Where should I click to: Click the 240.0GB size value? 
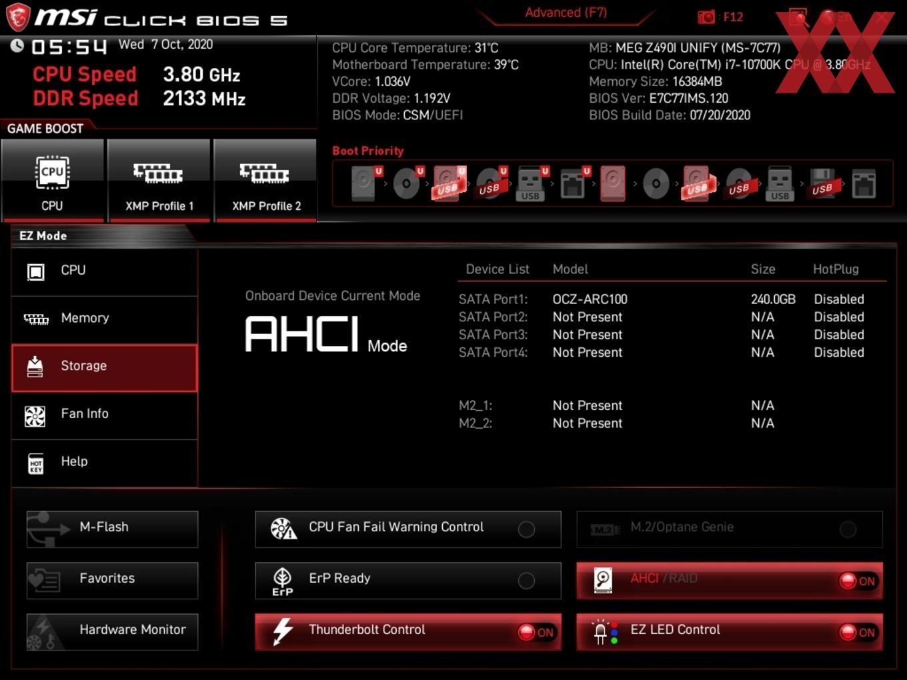[773, 299]
